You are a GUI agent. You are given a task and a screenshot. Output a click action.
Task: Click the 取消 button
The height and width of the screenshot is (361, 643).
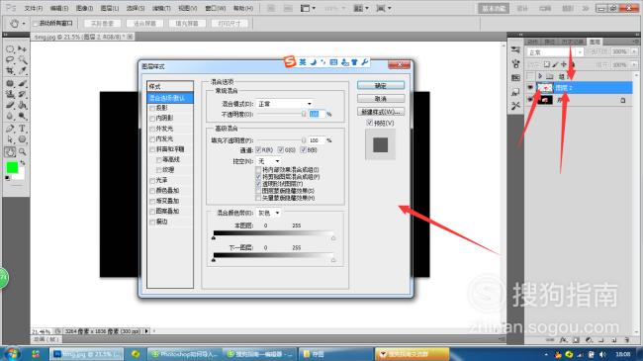point(381,99)
